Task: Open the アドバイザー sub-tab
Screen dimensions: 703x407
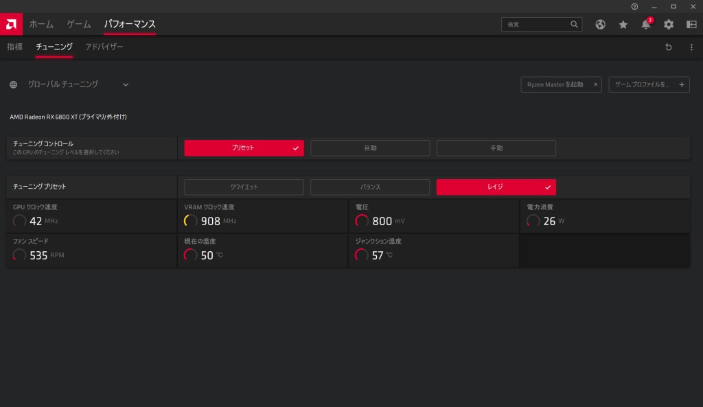Action: (104, 47)
